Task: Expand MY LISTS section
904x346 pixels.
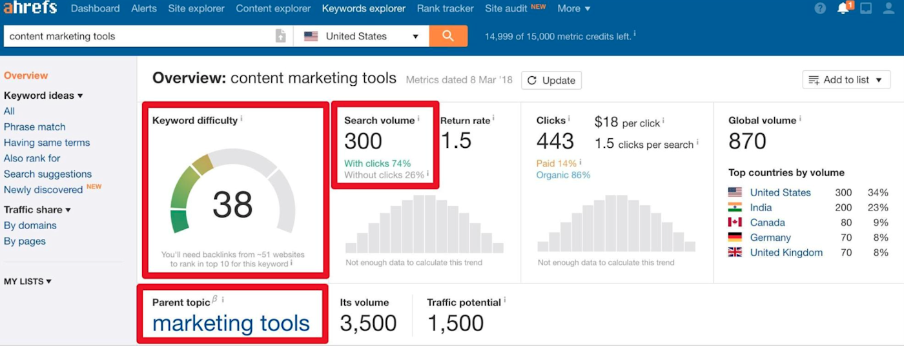Action: pos(28,281)
